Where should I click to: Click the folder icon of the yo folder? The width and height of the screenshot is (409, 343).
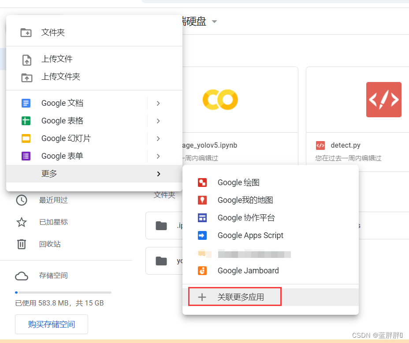pos(161,261)
